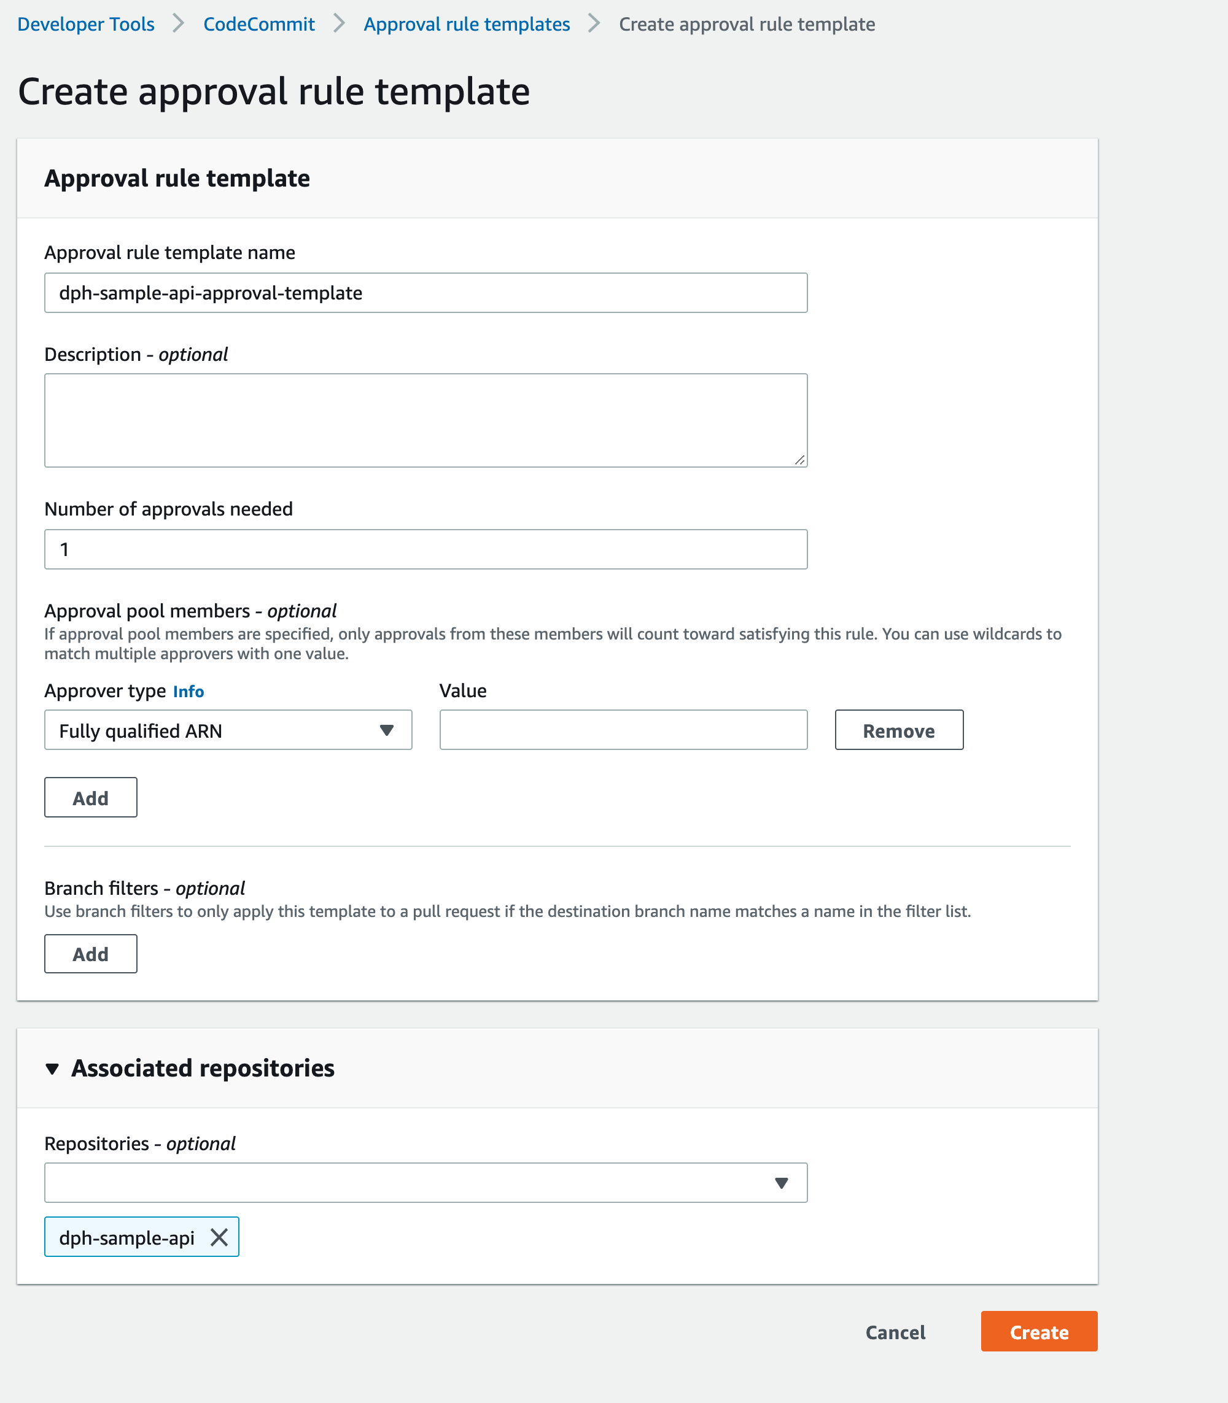The image size is (1228, 1403).
Task: Click the Repositories dropdown arrow icon
Action: [x=781, y=1183]
